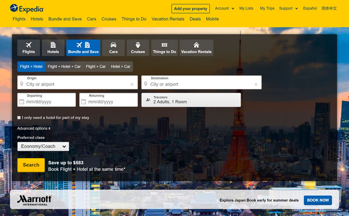
Task: Select the Flight + Hotel + Car option
Action: (64, 67)
